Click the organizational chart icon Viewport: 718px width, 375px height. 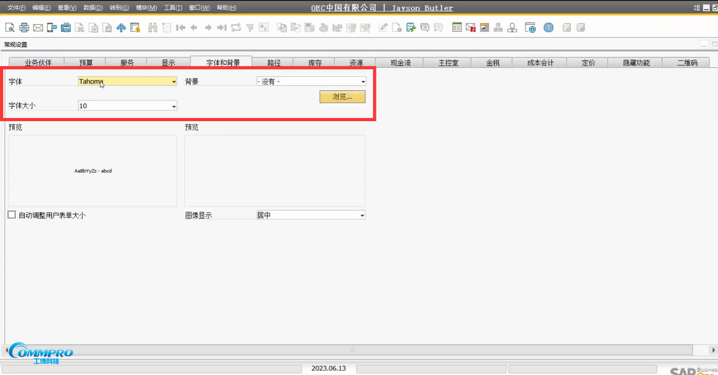click(x=498, y=28)
